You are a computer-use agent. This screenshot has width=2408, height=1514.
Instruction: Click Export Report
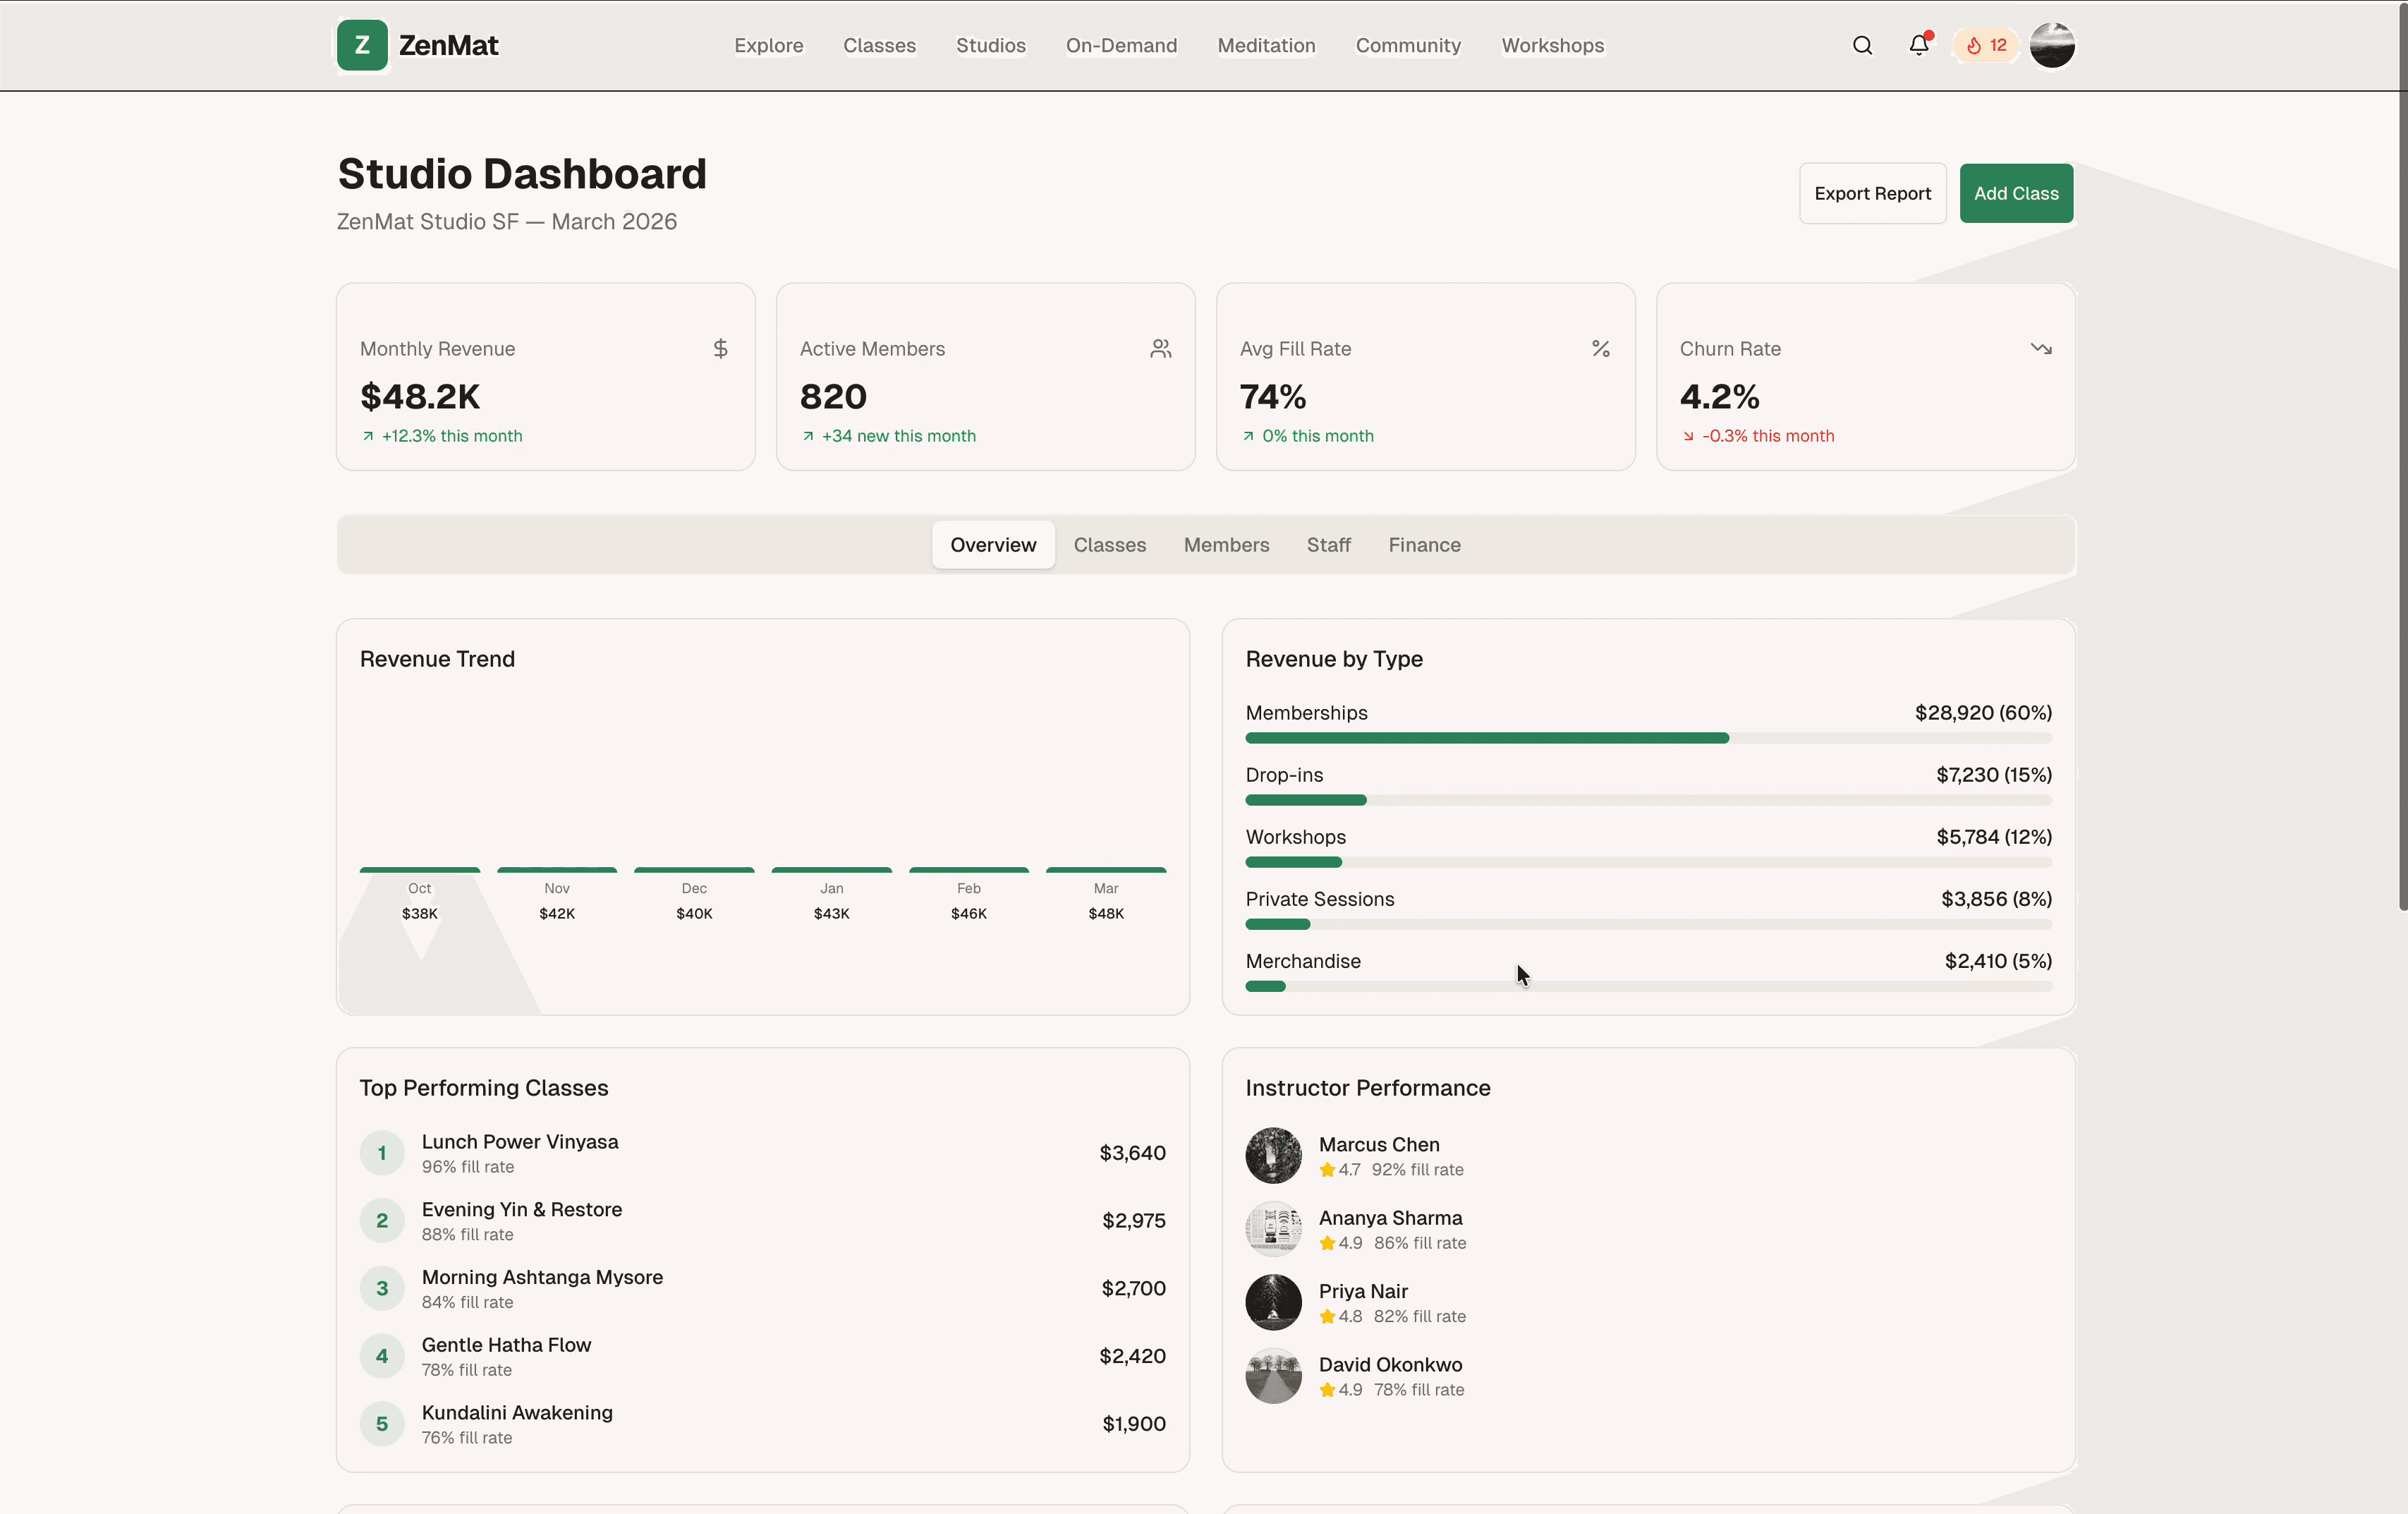(1872, 193)
